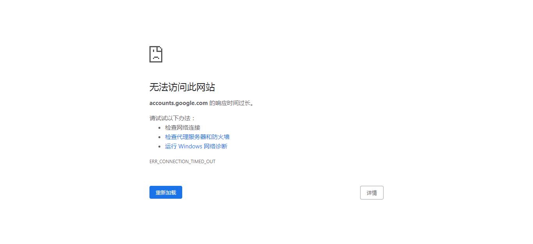The height and width of the screenshot is (244, 533).
Task: Click the ERR_CONNECTION_TIMED_OUT error code
Action: [182, 162]
